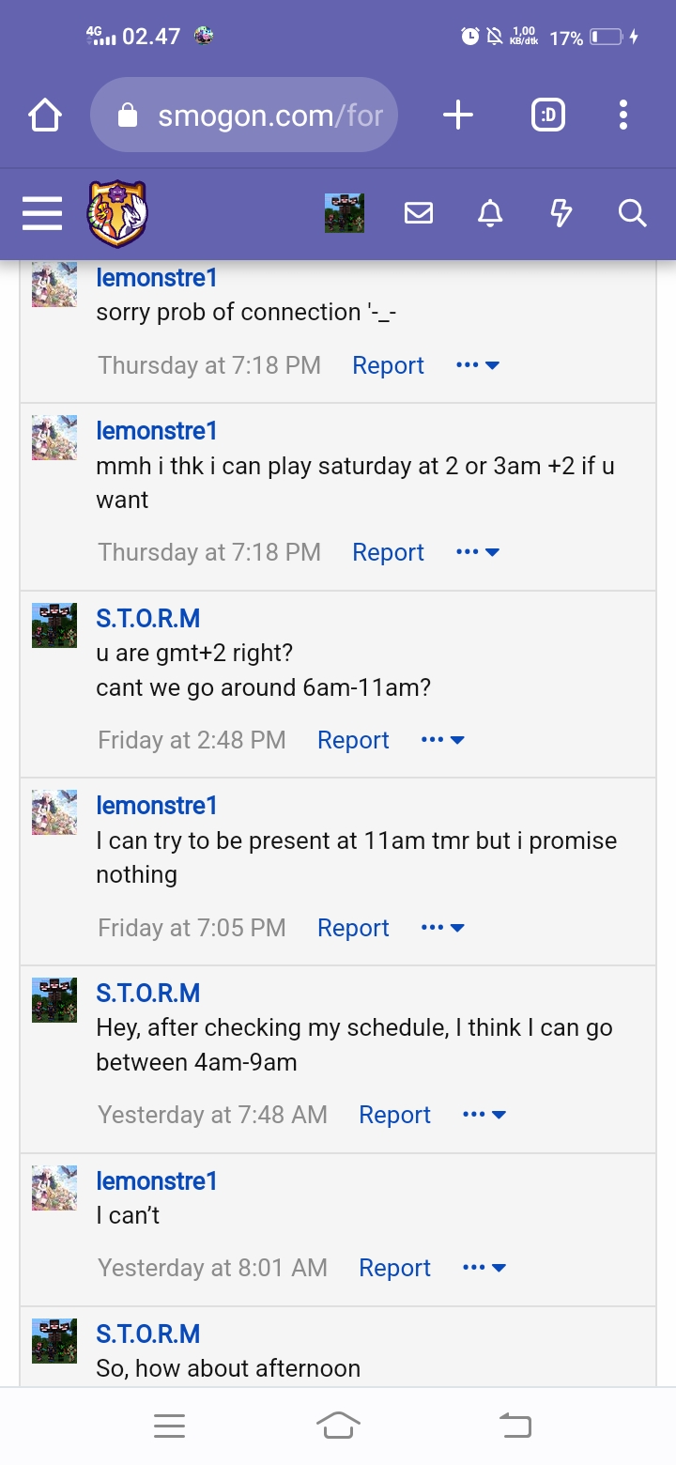Expand options for the "gmt+2 right?" message
This screenshot has height=1465, width=676.
[443, 740]
